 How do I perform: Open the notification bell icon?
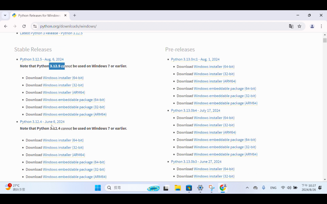point(320,188)
